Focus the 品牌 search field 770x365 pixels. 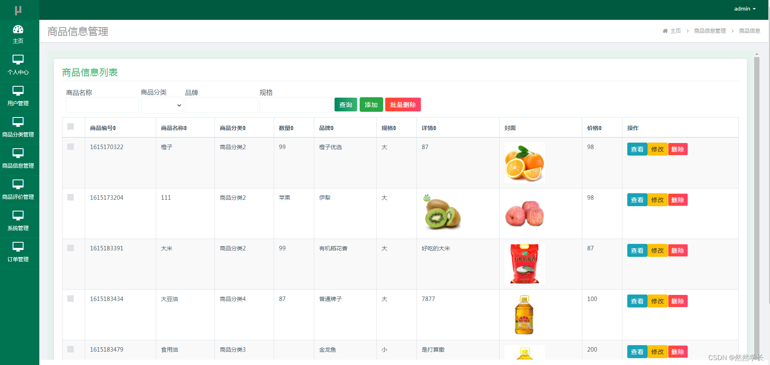click(221, 105)
